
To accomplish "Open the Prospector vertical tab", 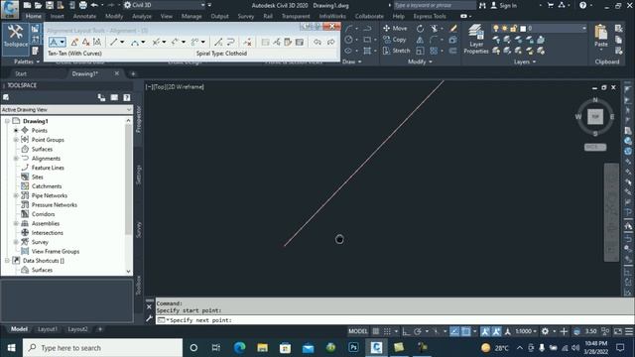I will (139, 119).
